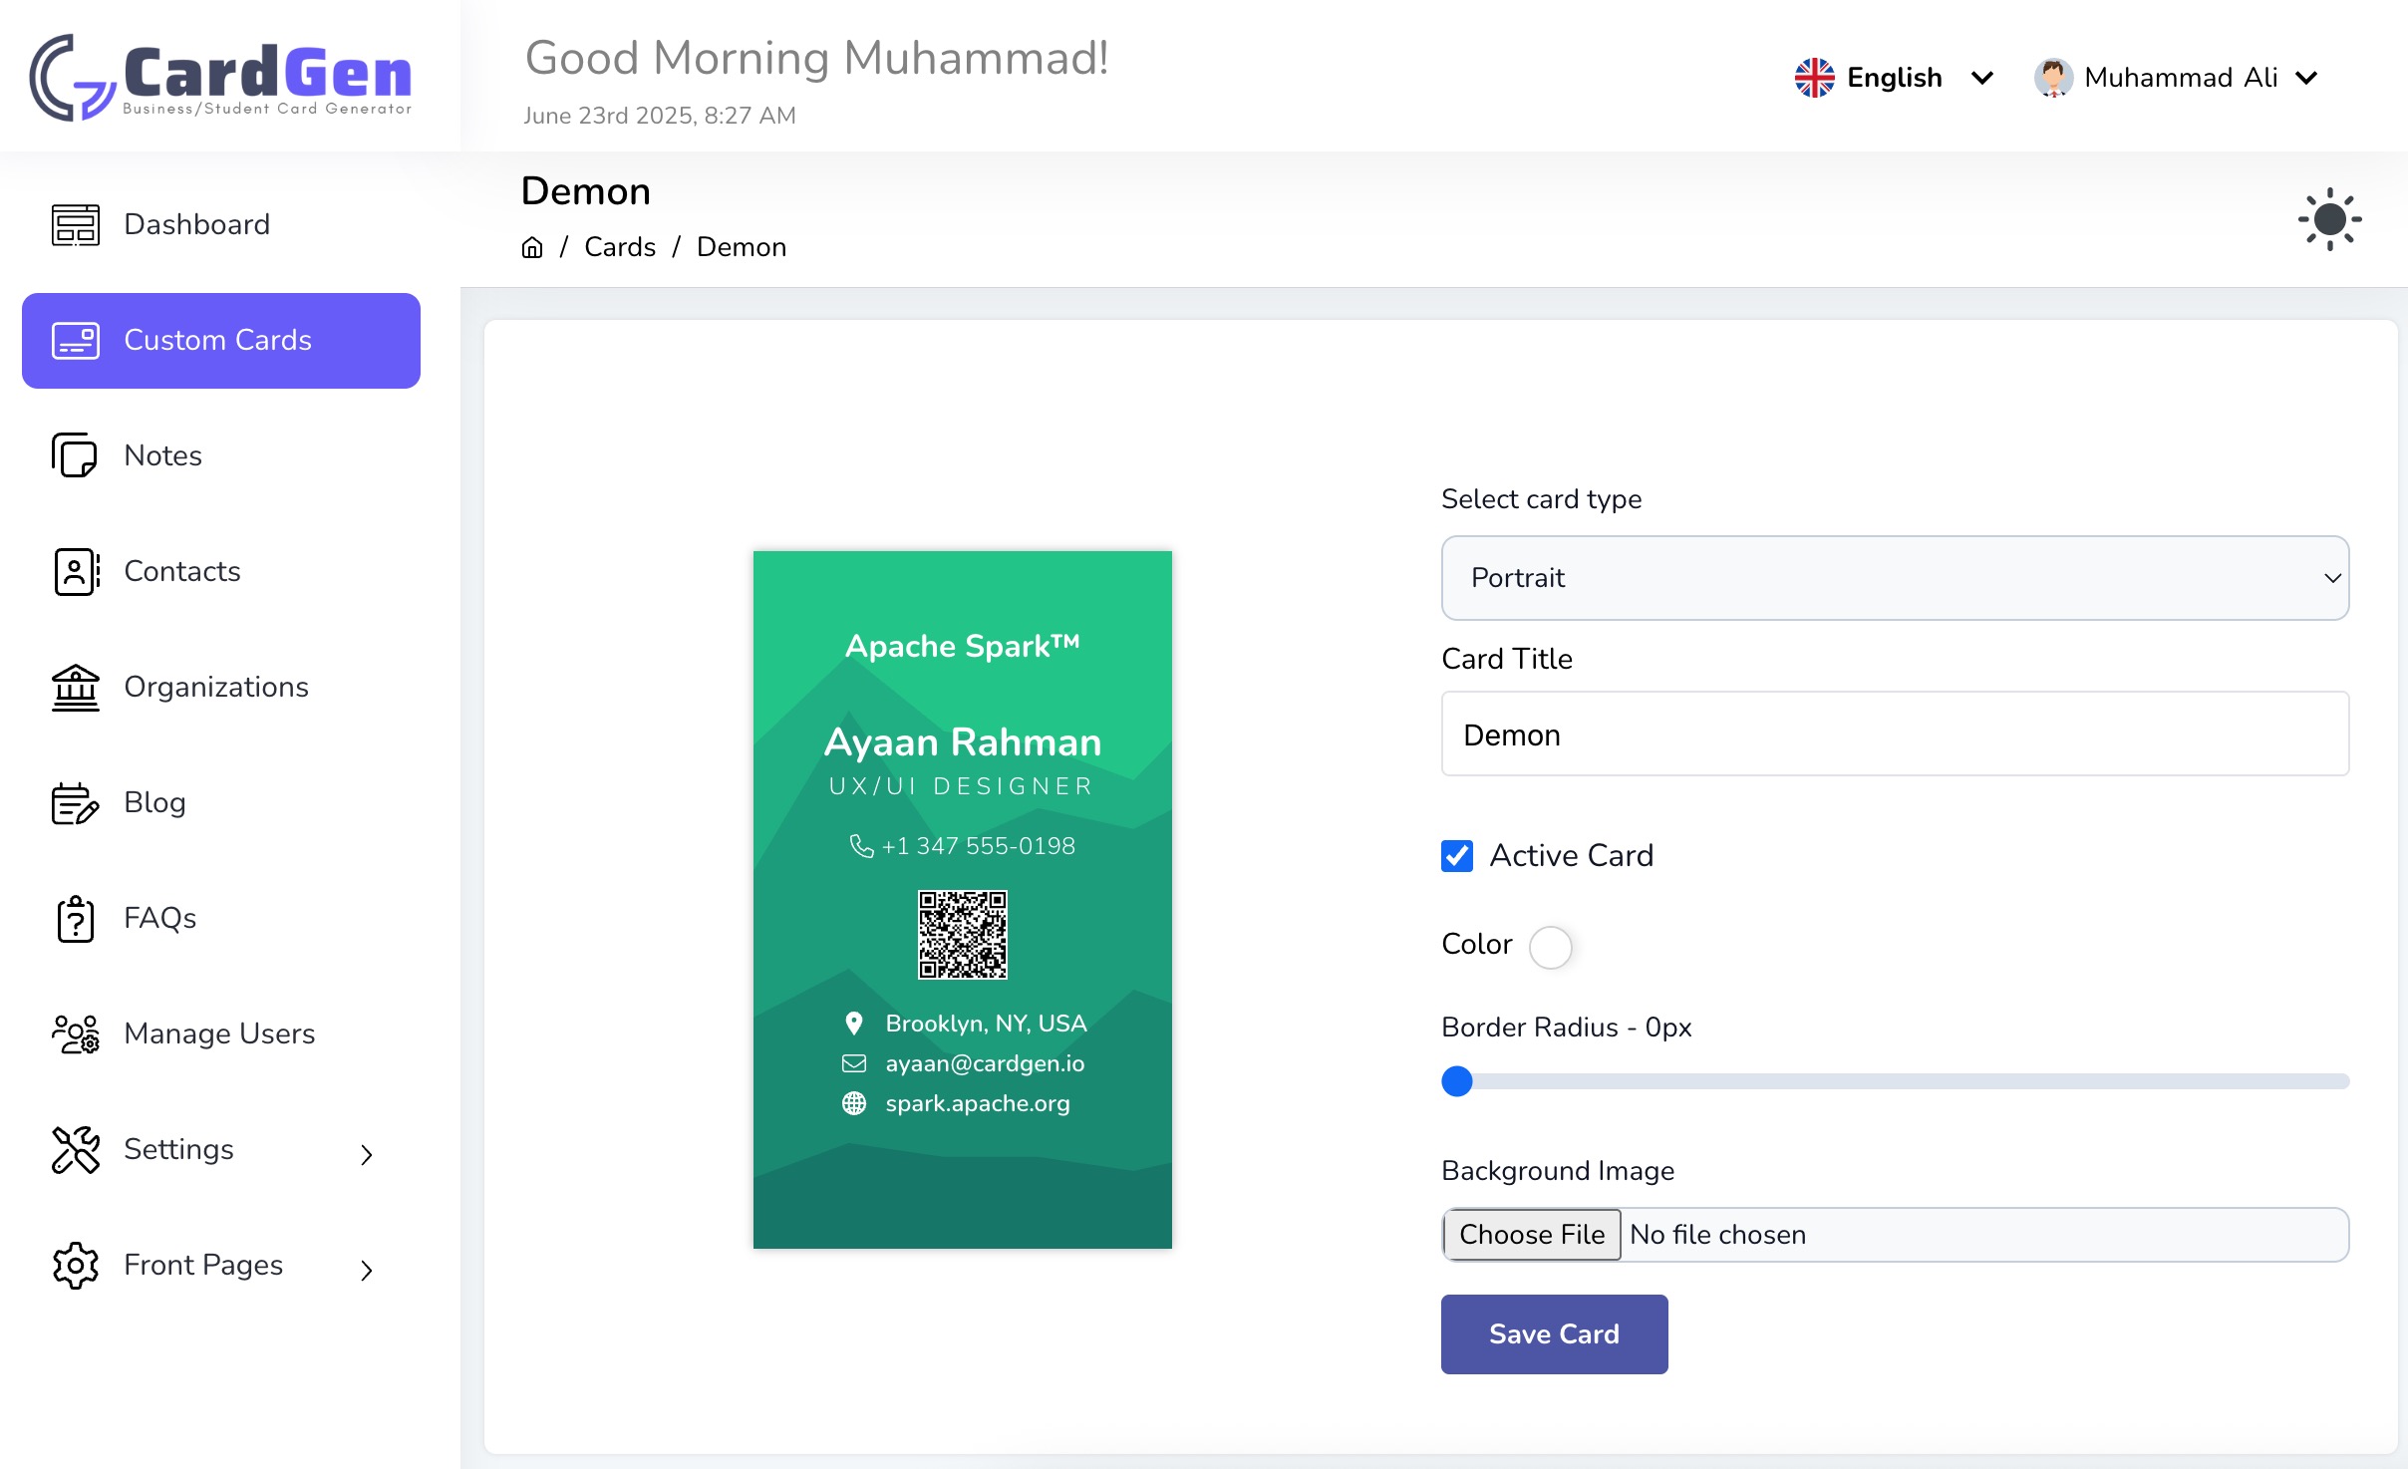Image resolution: width=2408 pixels, height=1469 pixels.
Task: Click the Border Radius slider handle
Action: coord(1457,1081)
